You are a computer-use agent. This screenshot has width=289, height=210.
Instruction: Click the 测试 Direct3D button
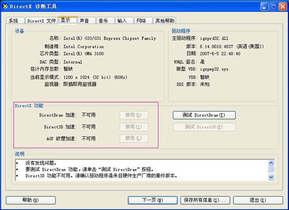coord(204,127)
